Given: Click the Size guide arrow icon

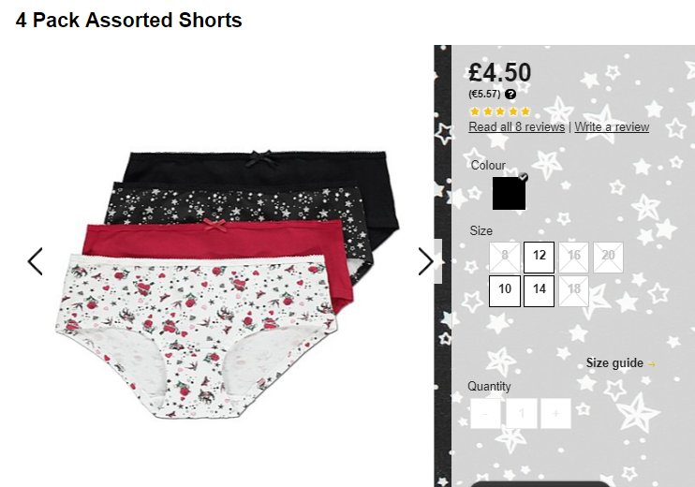Looking at the screenshot, I should (652, 364).
